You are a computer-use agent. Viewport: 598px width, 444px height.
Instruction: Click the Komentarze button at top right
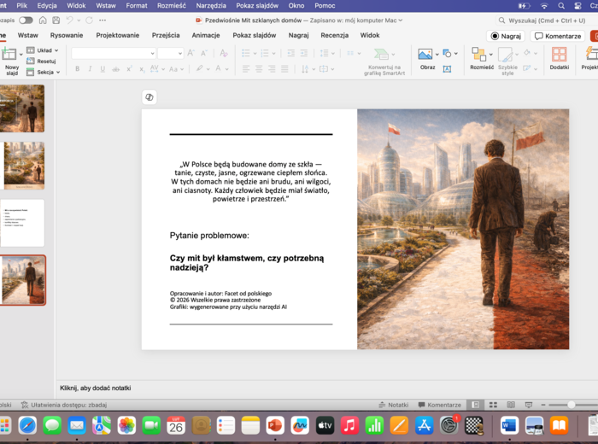[x=558, y=36]
